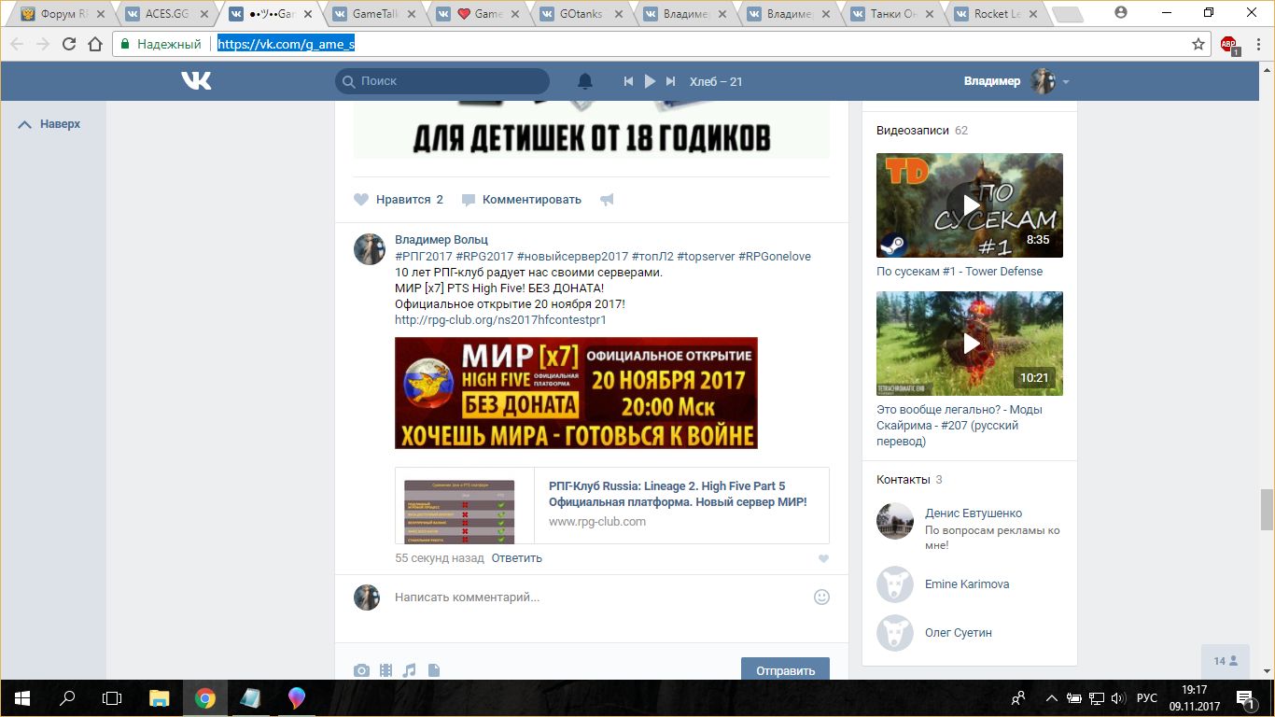Screen dimensions: 1275x717
Task: Open the rpg-club.org/ns2017hfcontestpr1 link
Action: point(500,320)
